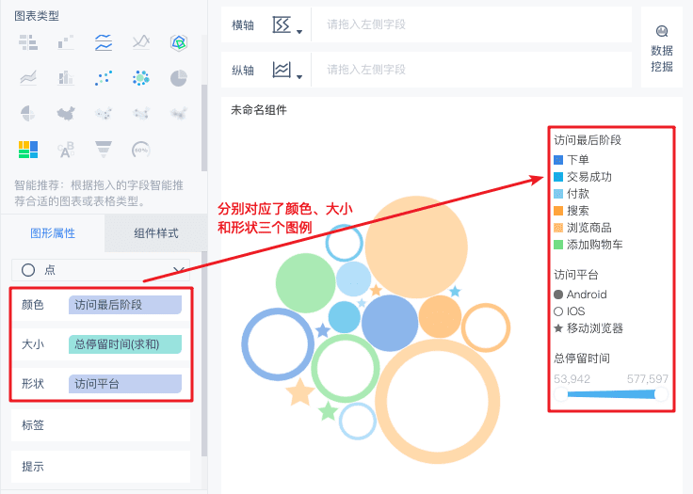Image resolution: width=693 pixels, height=494 pixels.
Task: Click the 付款 legend color swatch
Action: click(558, 194)
